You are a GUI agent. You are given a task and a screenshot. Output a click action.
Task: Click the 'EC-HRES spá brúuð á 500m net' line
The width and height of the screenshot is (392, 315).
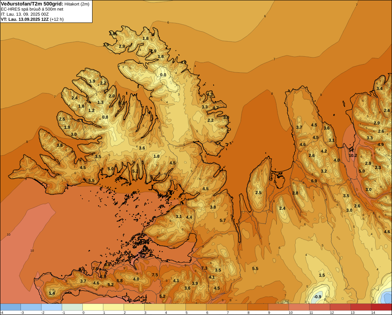click(x=32, y=9)
